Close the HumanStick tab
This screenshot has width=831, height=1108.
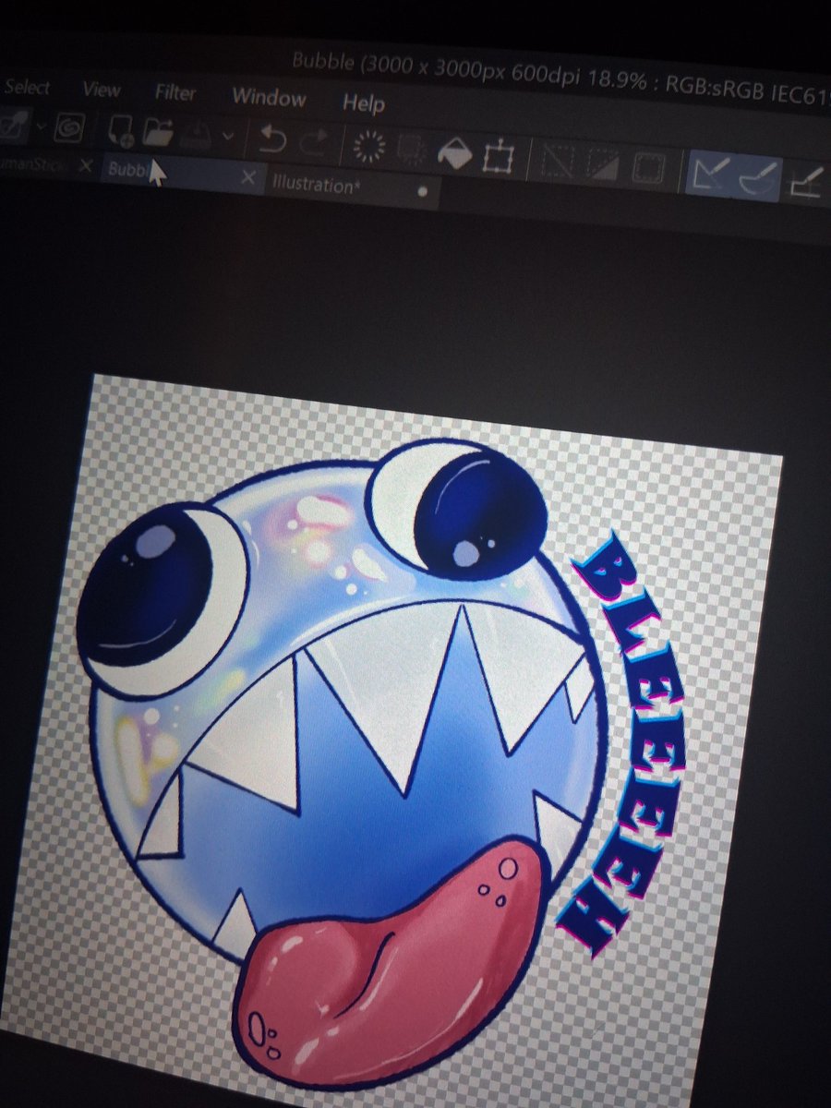click(86, 165)
